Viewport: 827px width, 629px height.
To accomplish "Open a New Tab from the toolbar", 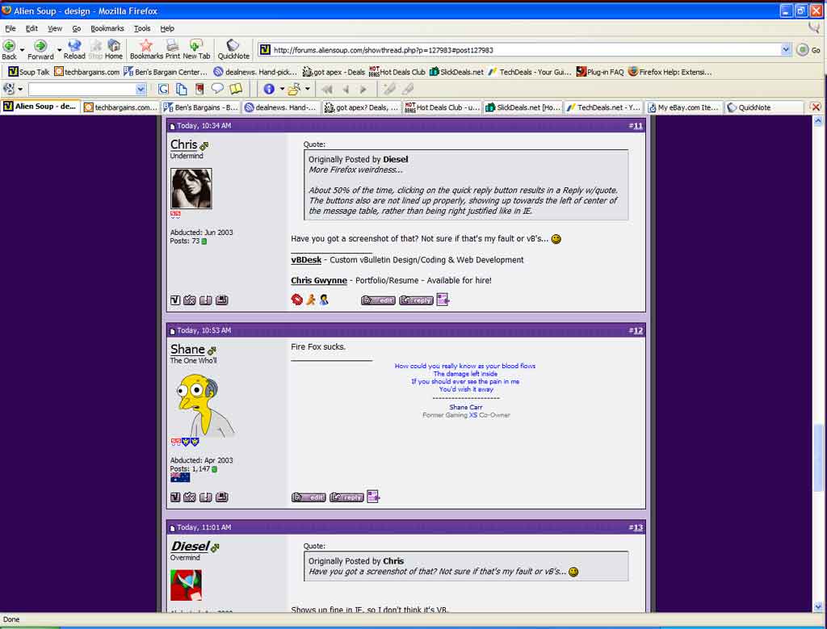I will (x=196, y=49).
